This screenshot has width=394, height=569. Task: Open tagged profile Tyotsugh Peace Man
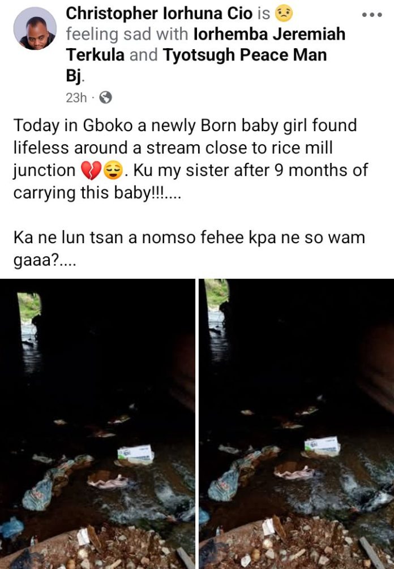pos(245,55)
